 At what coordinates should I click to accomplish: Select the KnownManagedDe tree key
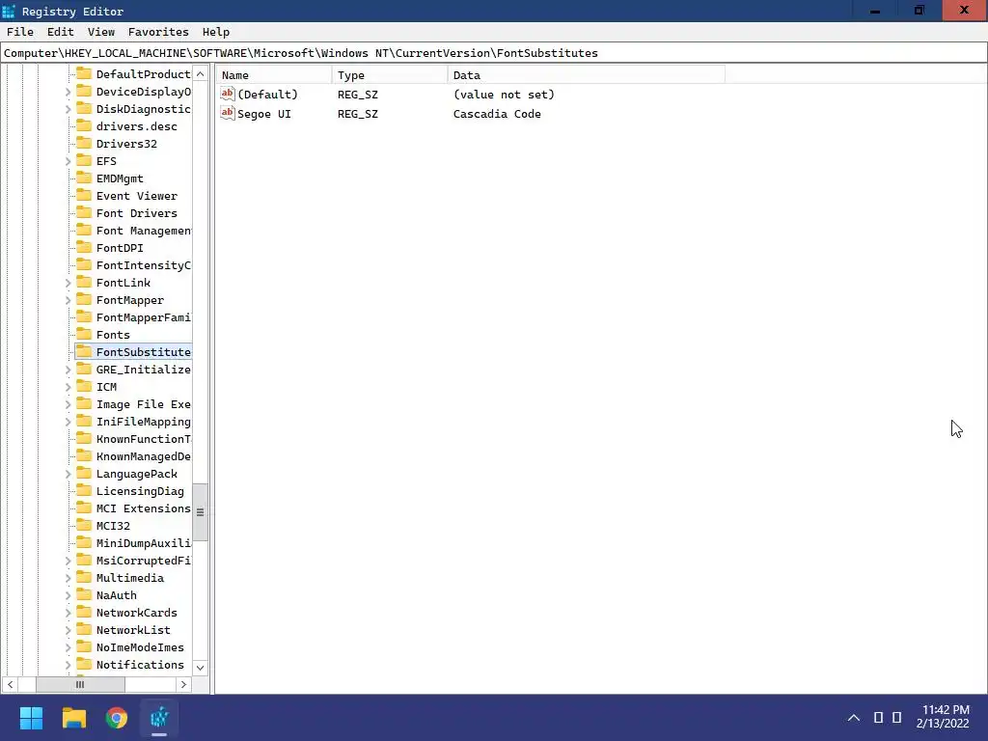pyautogui.click(x=143, y=456)
